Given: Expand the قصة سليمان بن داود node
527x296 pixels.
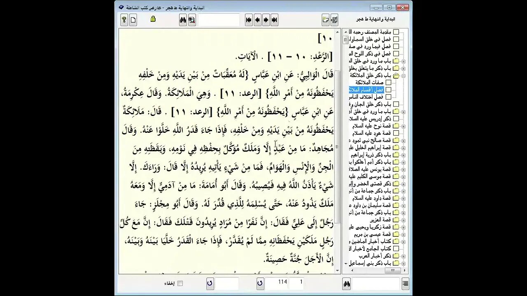Looking at the screenshot, I should 403,205.
